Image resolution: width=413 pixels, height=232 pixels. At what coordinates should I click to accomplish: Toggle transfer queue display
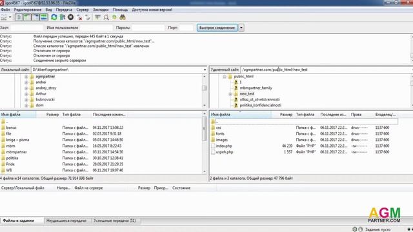44,17
